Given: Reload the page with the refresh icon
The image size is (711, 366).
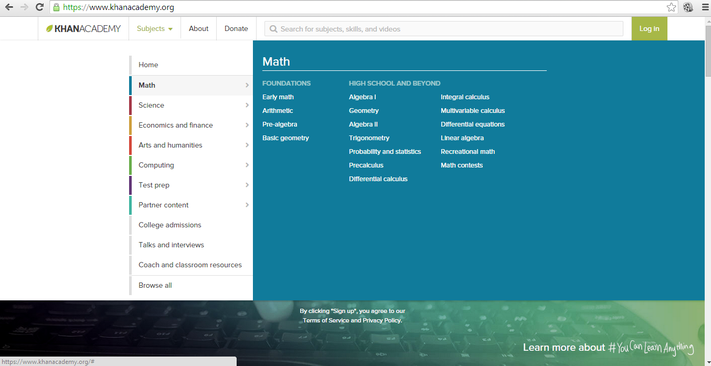Looking at the screenshot, I should 39,7.
